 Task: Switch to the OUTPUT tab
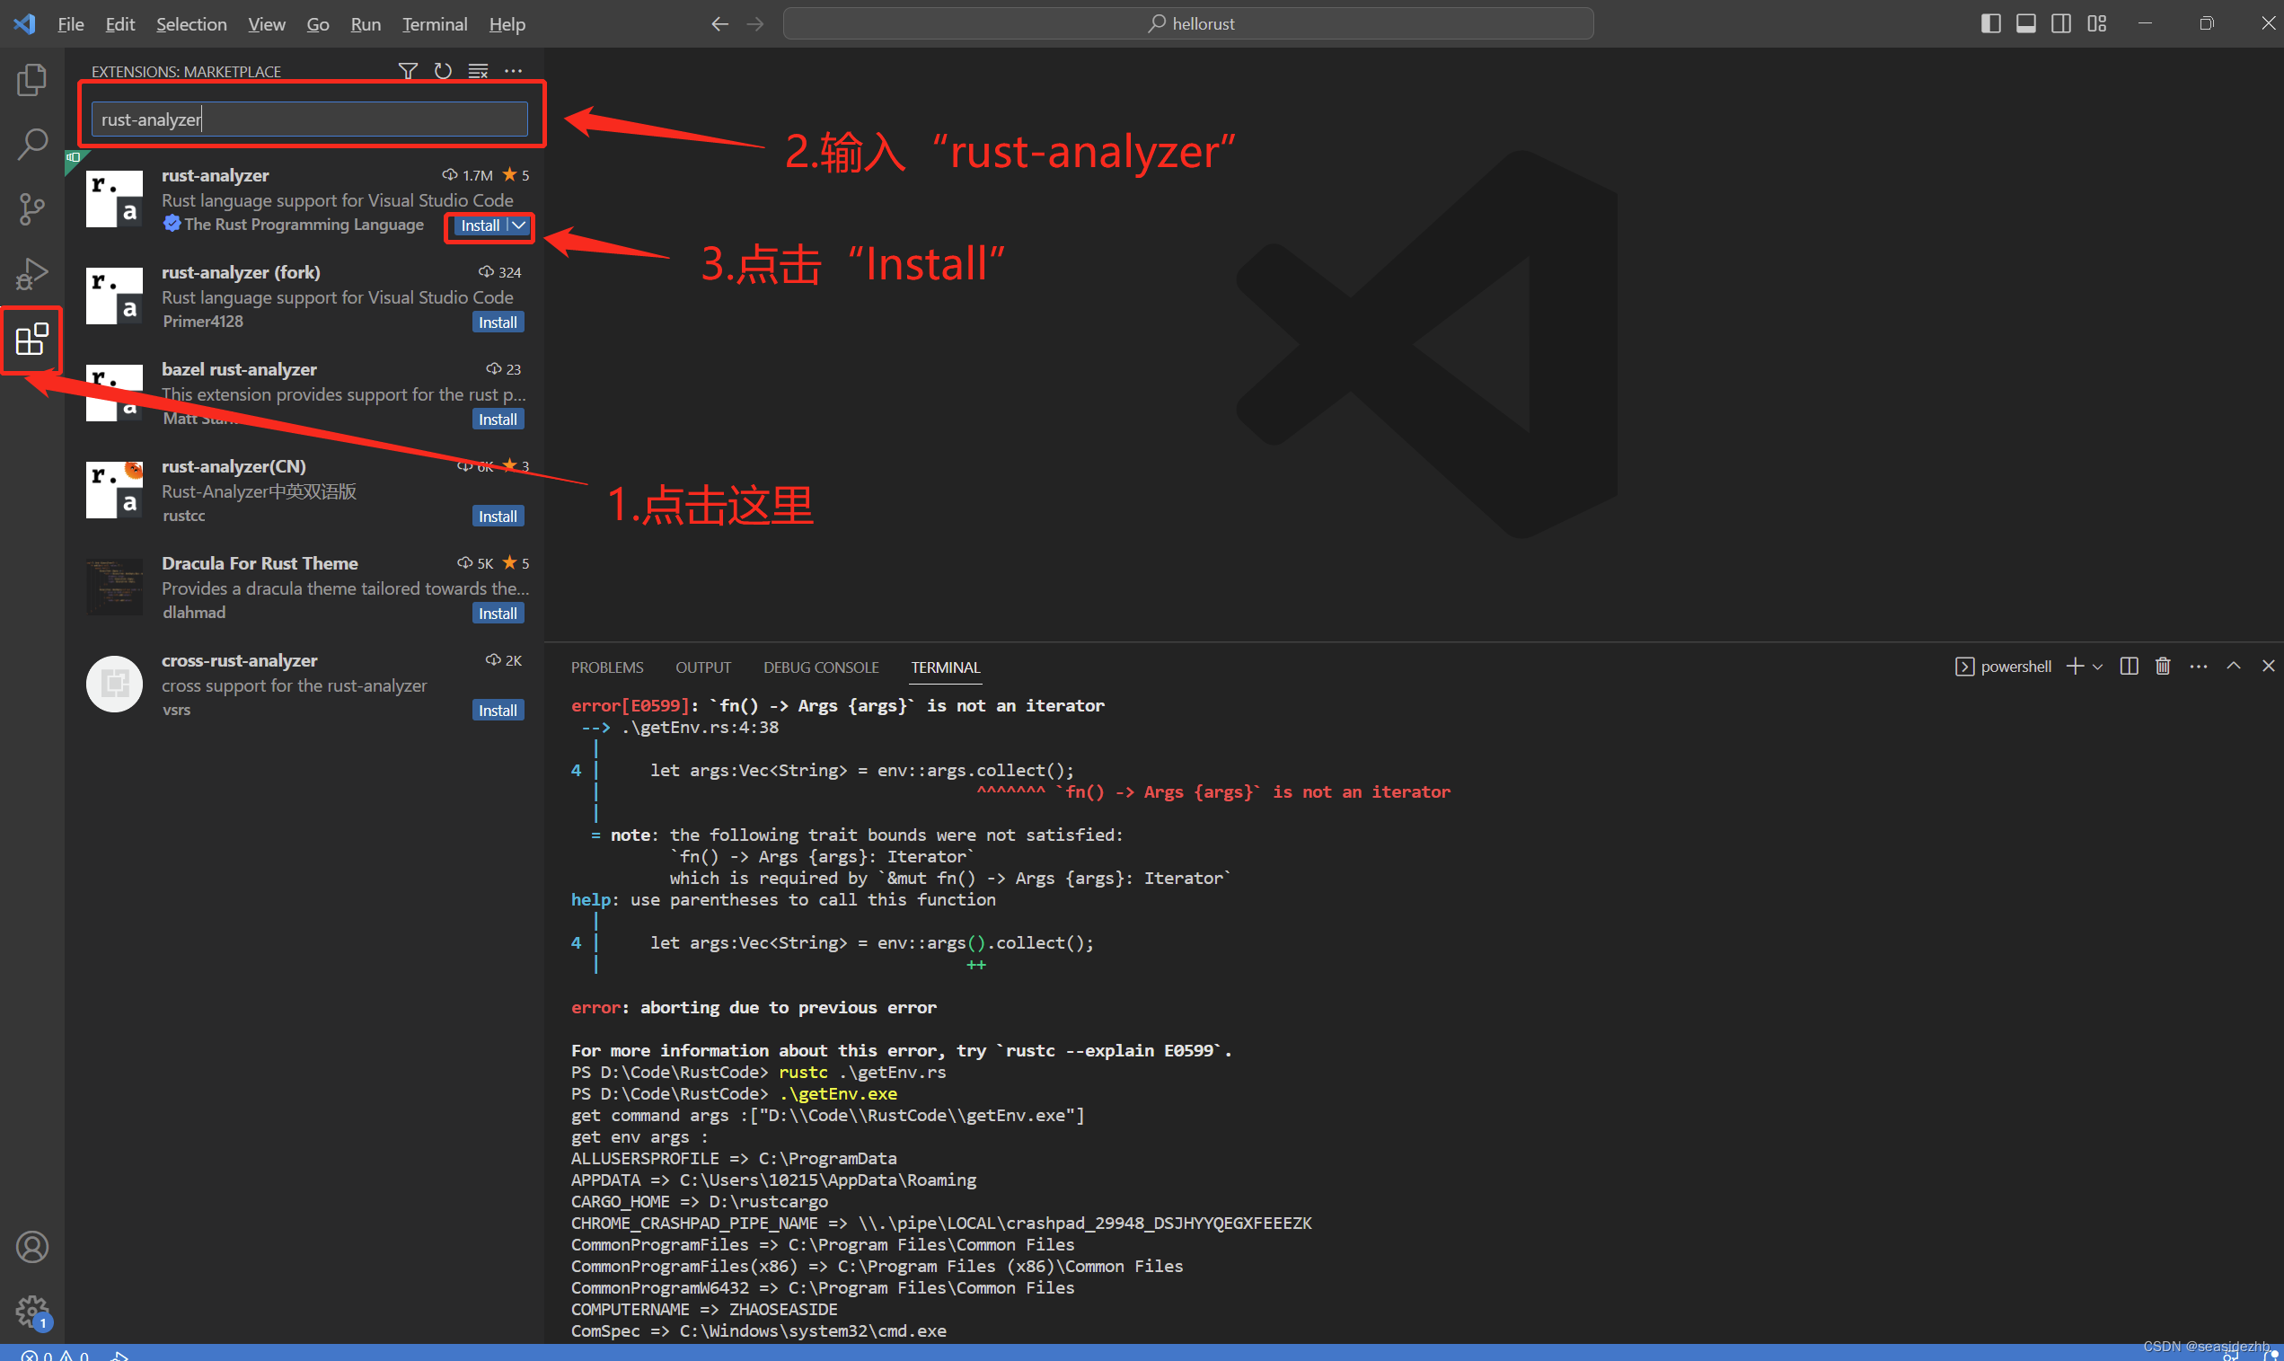[x=703, y=667]
